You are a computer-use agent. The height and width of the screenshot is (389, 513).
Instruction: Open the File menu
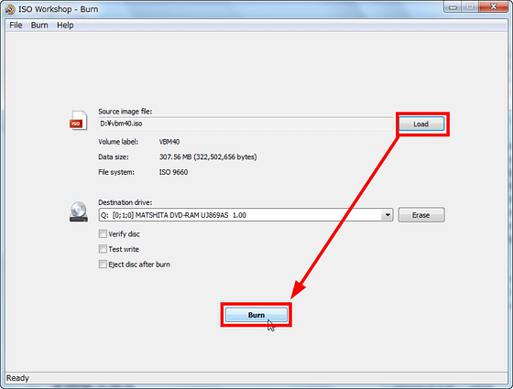coord(16,26)
